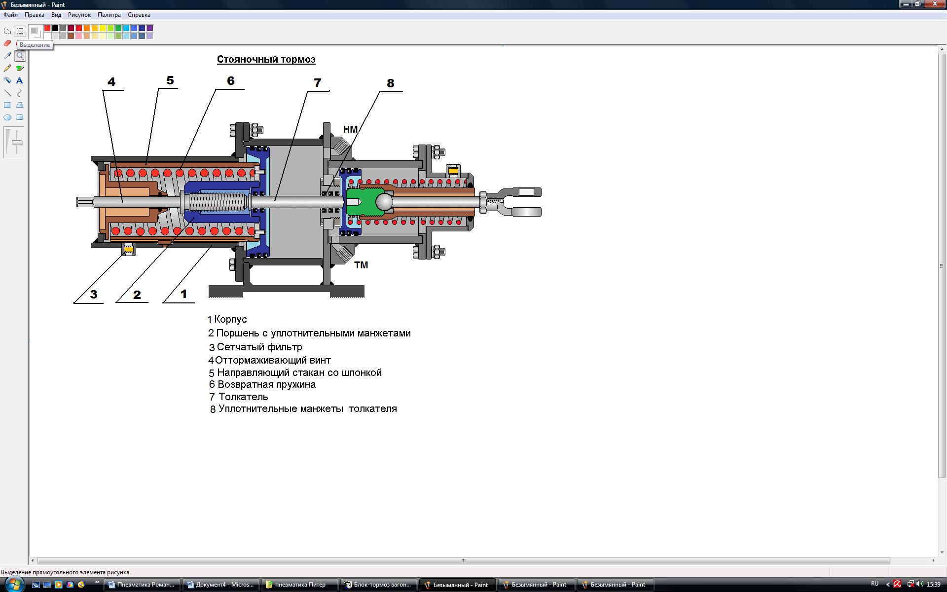
Task: Select the Brush tool
Action: [20, 68]
